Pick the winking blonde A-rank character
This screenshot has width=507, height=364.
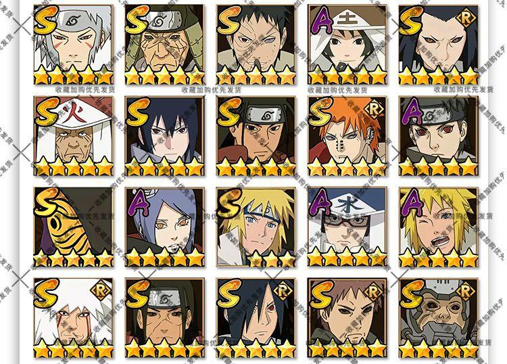[x=439, y=227]
